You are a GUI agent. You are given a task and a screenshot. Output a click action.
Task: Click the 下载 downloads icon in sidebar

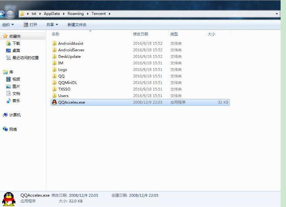(x=8, y=43)
